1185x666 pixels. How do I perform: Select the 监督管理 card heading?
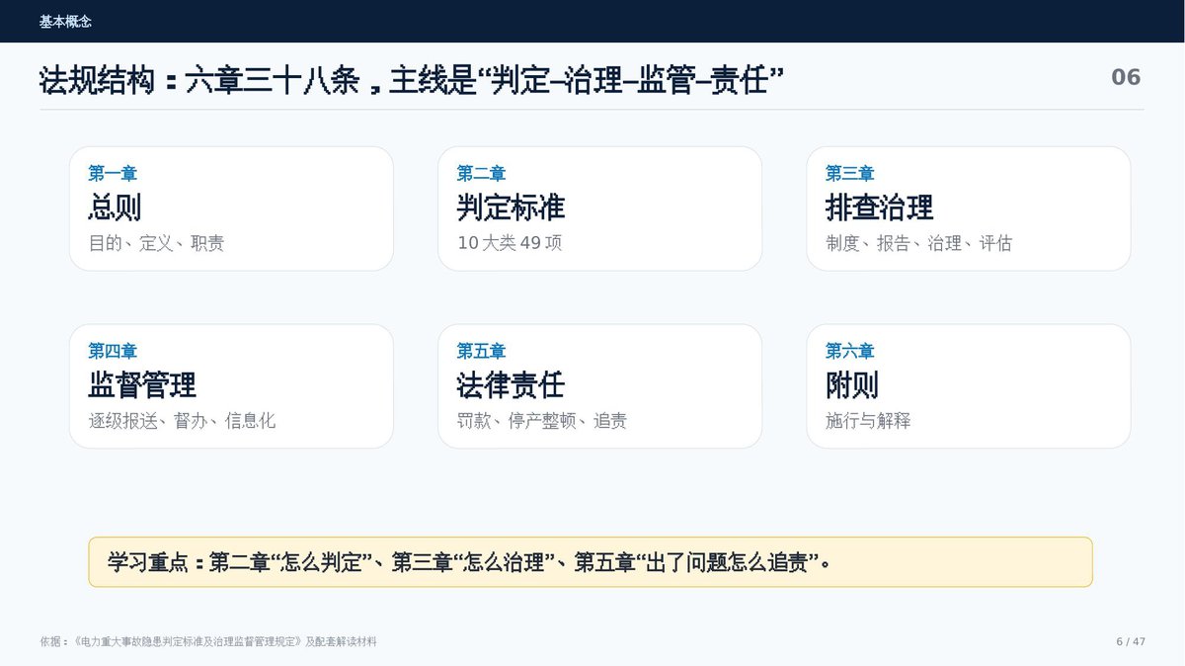142,384
